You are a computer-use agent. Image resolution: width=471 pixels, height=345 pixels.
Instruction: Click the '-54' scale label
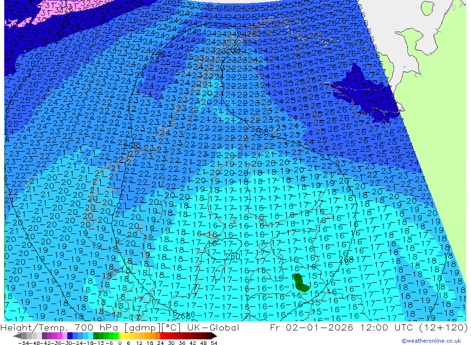pyautogui.click(x=24, y=343)
